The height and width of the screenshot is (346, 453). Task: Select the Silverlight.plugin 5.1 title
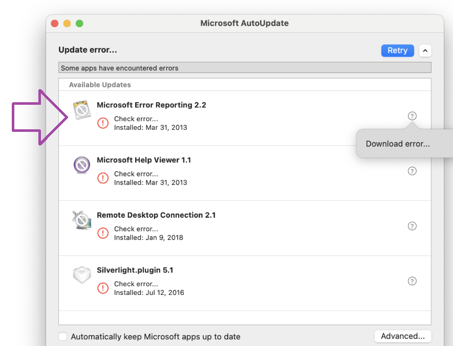click(x=135, y=270)
